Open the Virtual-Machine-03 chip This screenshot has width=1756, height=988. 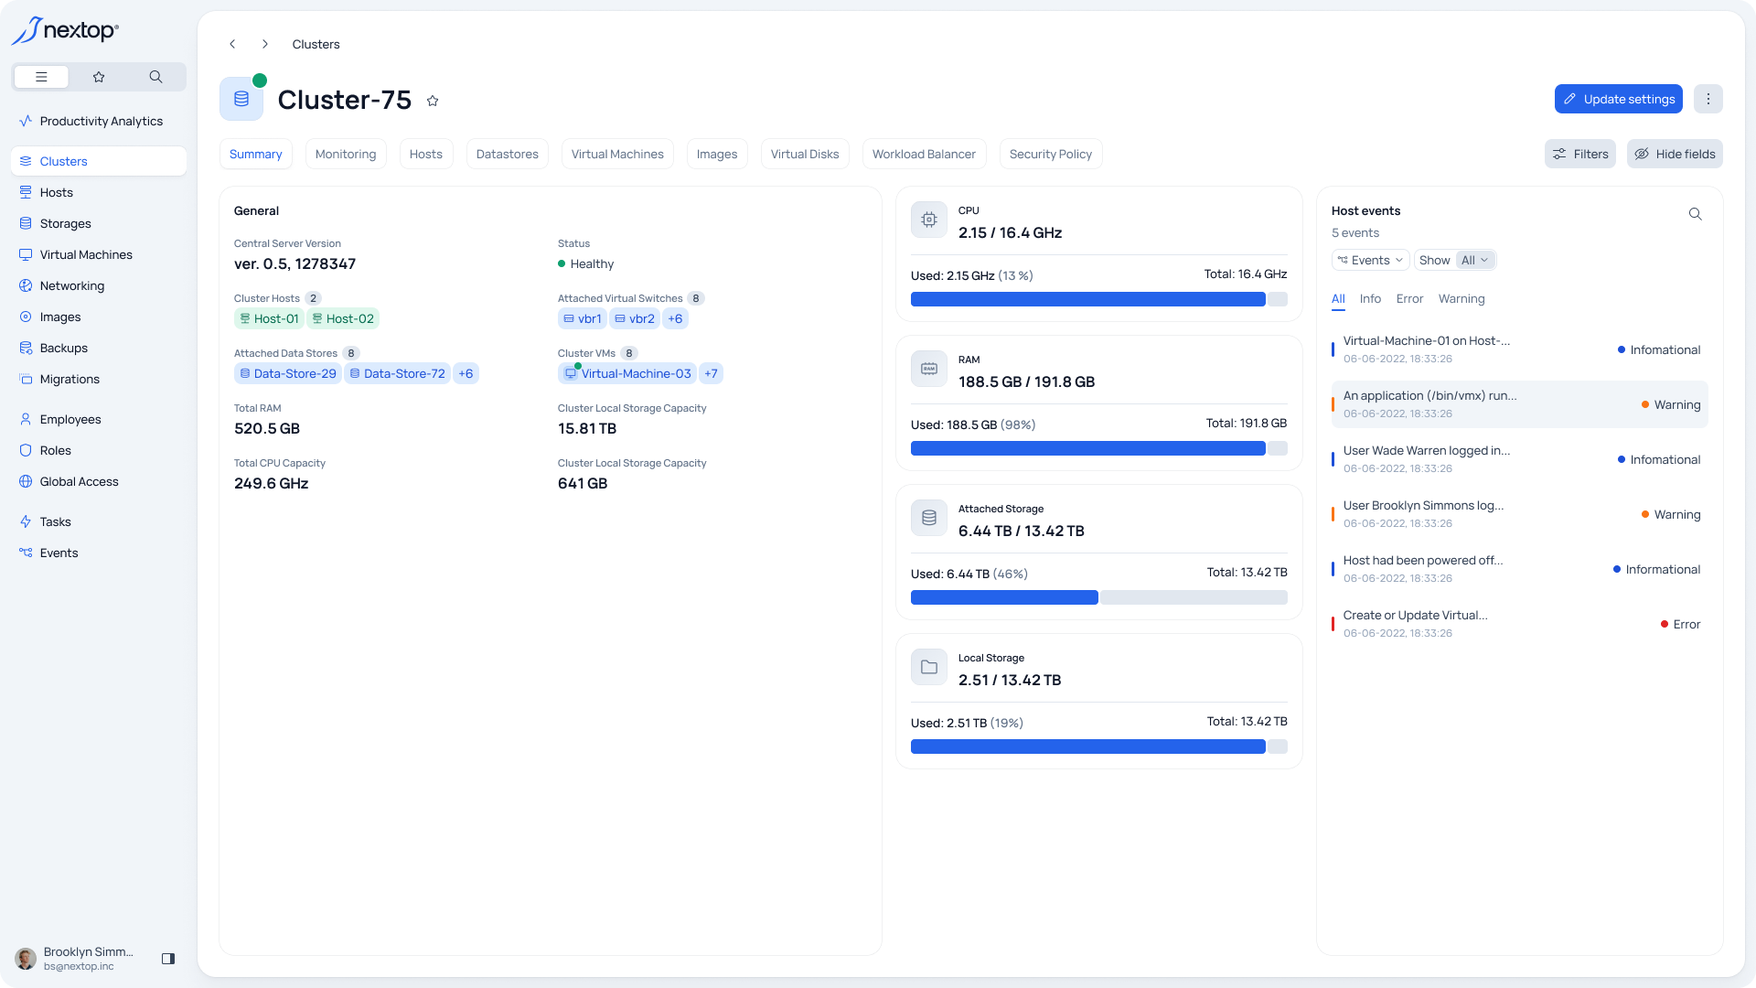coord(627,373)
